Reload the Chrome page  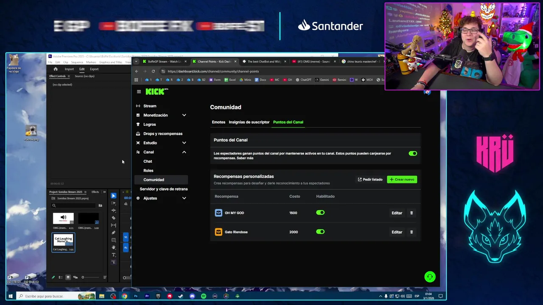pos(153,71)
